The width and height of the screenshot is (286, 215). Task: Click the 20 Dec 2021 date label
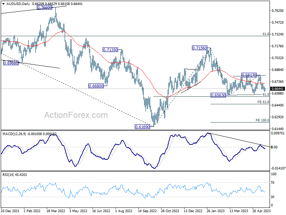coord(10,211)
